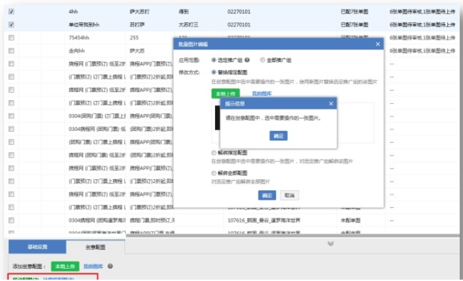Select the 解绑指定配图 radio option
The height and width of the screenshot is (281, 463).
(x=214, y=153)
